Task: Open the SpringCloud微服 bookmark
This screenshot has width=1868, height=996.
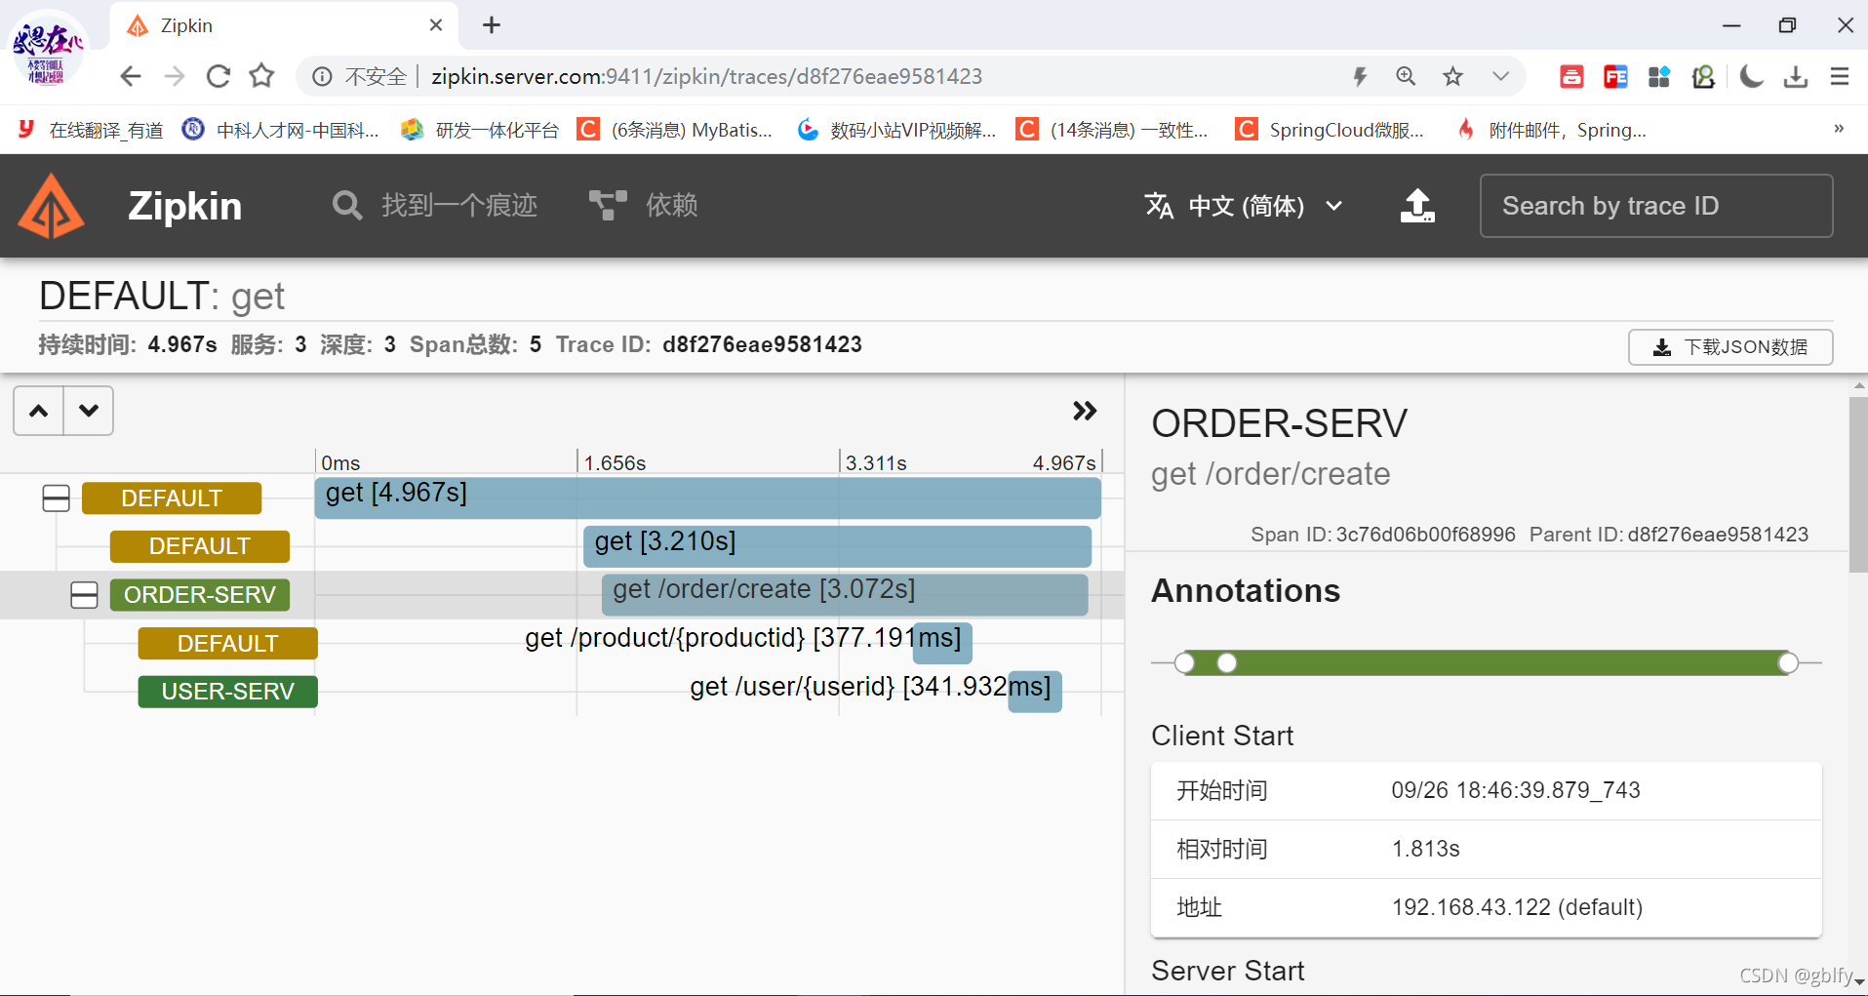Action: click(1330, 130)
